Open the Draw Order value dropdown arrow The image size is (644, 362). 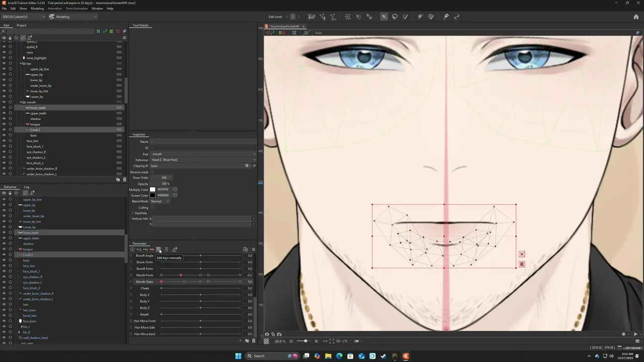(x=171, y=177)
